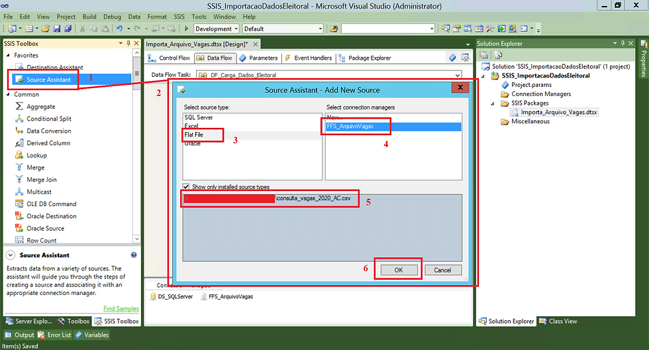Open Solution Explorer from the toolbar icon
Viewport: 649px width, 350px height.
point(445,29)
